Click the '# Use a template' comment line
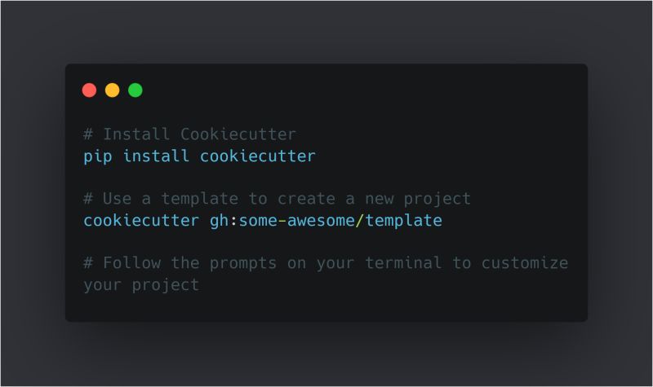The image size is (653, 387). tap(277, 199)
